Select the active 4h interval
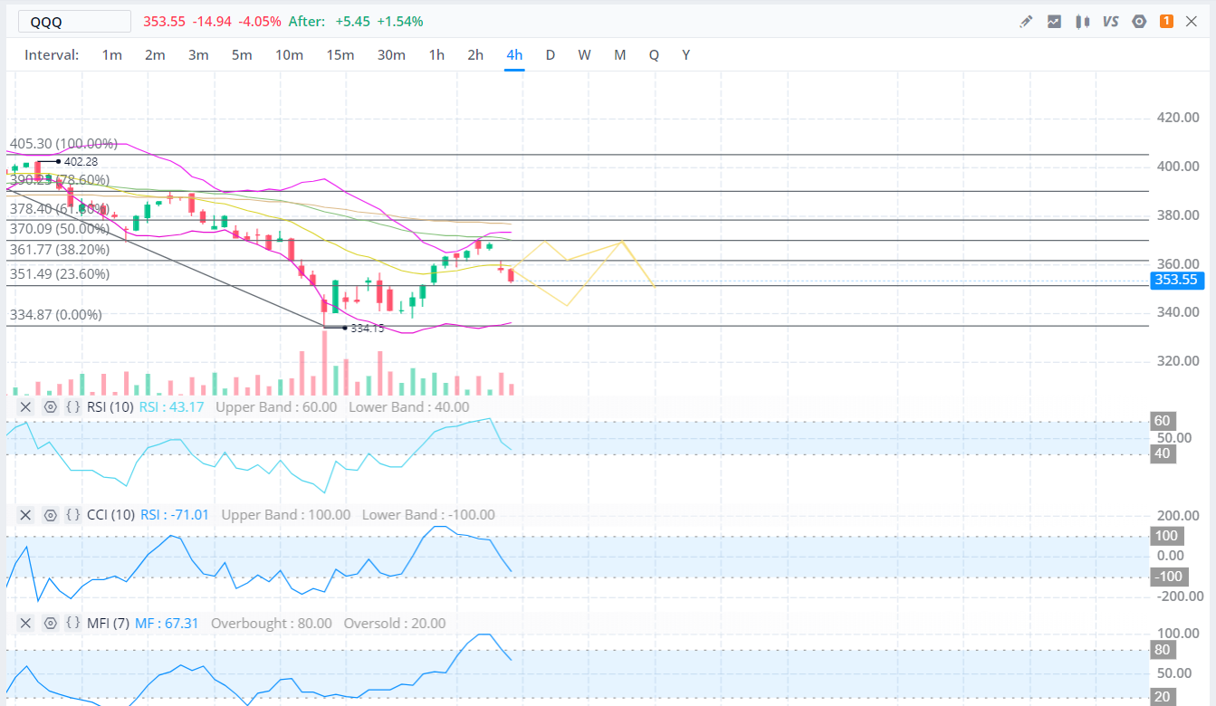1216x706 pixels. click(x=514, y=55)
